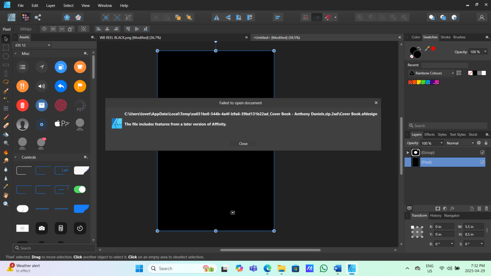Choose the Flood Fill bucket tool
This screenshot has width=491, height=276.
6,134
